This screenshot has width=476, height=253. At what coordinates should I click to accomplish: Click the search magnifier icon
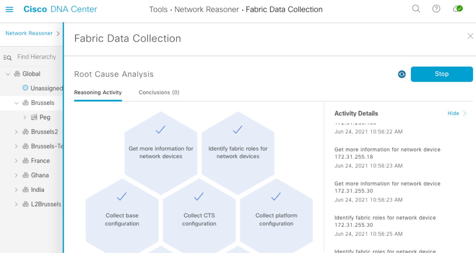click(416, 9)
